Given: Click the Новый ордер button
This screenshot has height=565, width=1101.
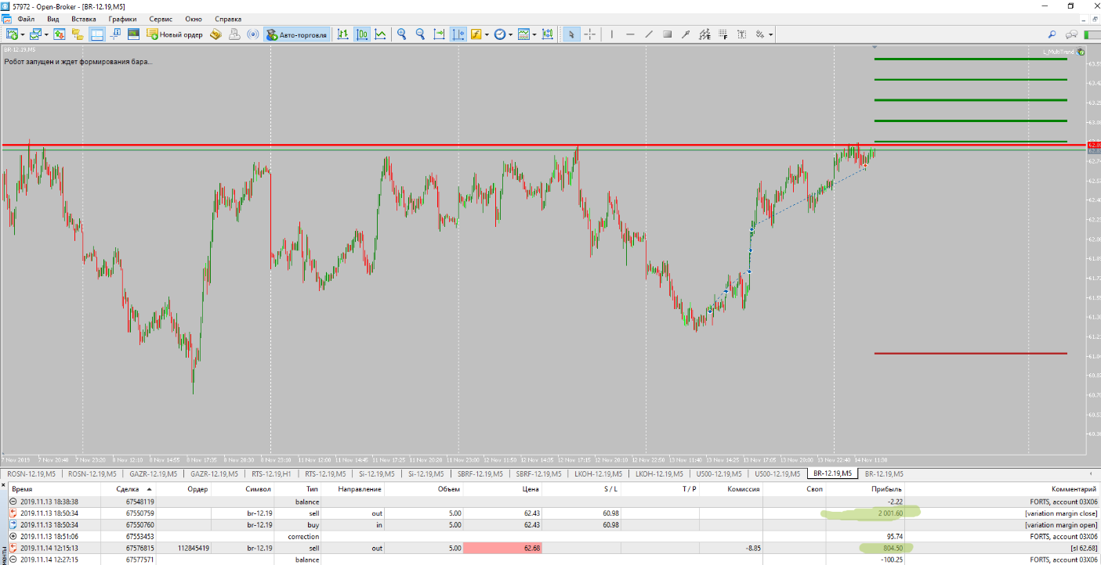Looking at the screenshot, I should click(175, 34).
